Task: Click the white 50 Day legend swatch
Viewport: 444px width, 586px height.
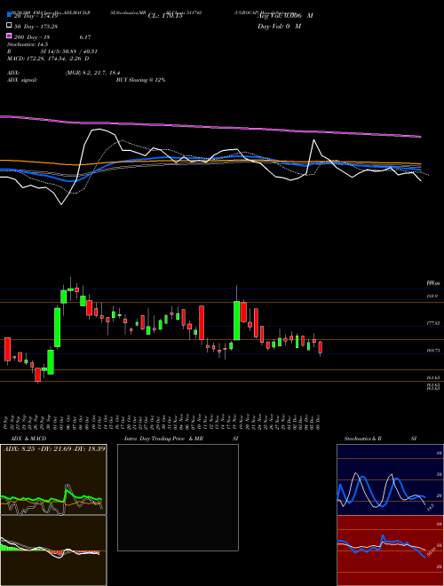Action: [9, 26]
